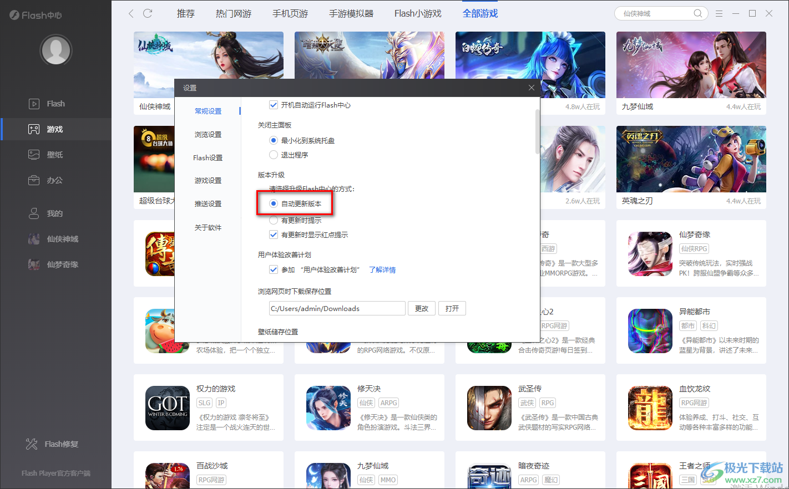Click the 武侠 tag under 武圣传

(528, 403)
